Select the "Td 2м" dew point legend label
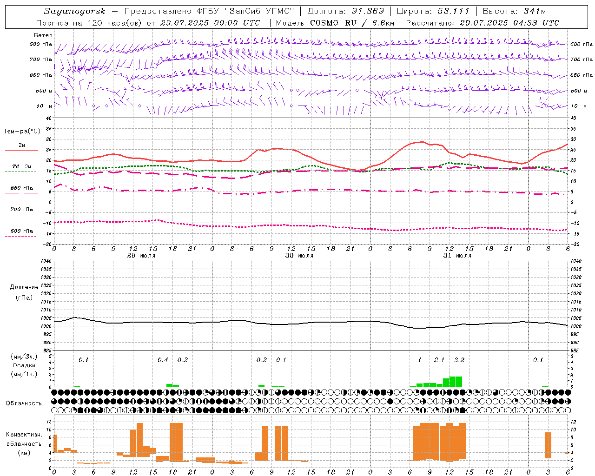 point(21,166)
